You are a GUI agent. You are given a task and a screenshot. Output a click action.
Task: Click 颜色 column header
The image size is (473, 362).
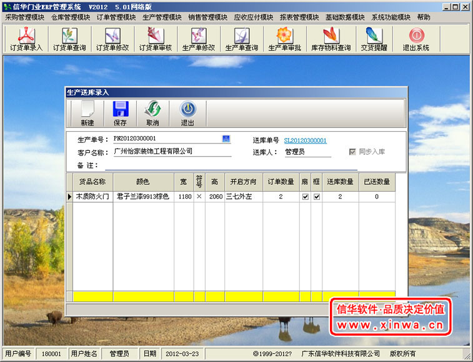143,182
